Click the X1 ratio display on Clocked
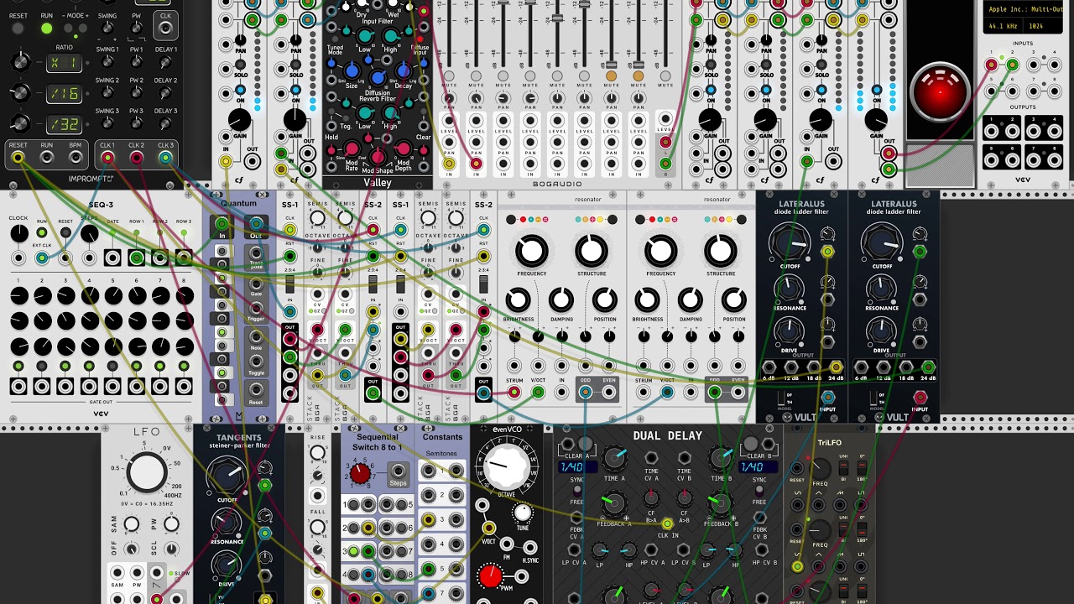Image resolution: width=1074 pixels, height=604 pixels. click(63, 64)
